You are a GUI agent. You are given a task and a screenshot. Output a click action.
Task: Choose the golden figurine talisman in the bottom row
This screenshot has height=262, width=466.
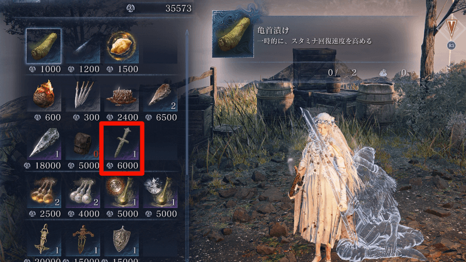pos(44,239)
